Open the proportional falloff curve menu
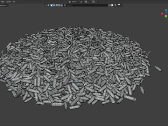168x126 pixels. click(96, 2)
